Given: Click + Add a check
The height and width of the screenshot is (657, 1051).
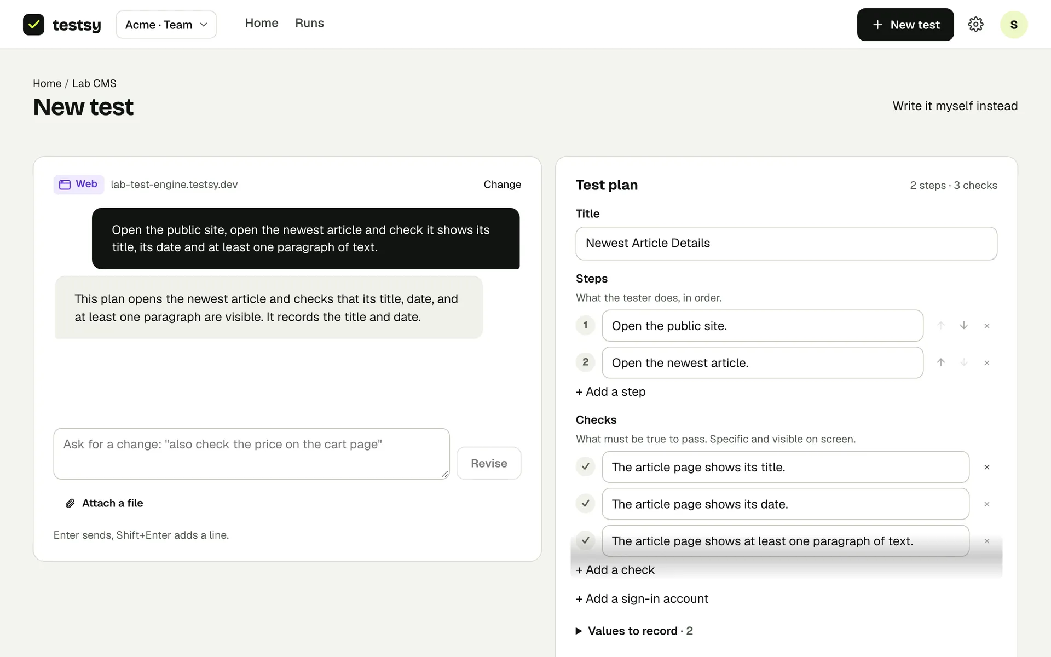Looking at the screenshot, I should coord(615,570).
